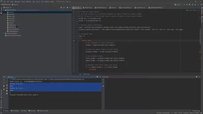Viewport: 203px width, 114px height.
Task: Minimize the Run panel with its minus icon
Action: tap(100, 77)
